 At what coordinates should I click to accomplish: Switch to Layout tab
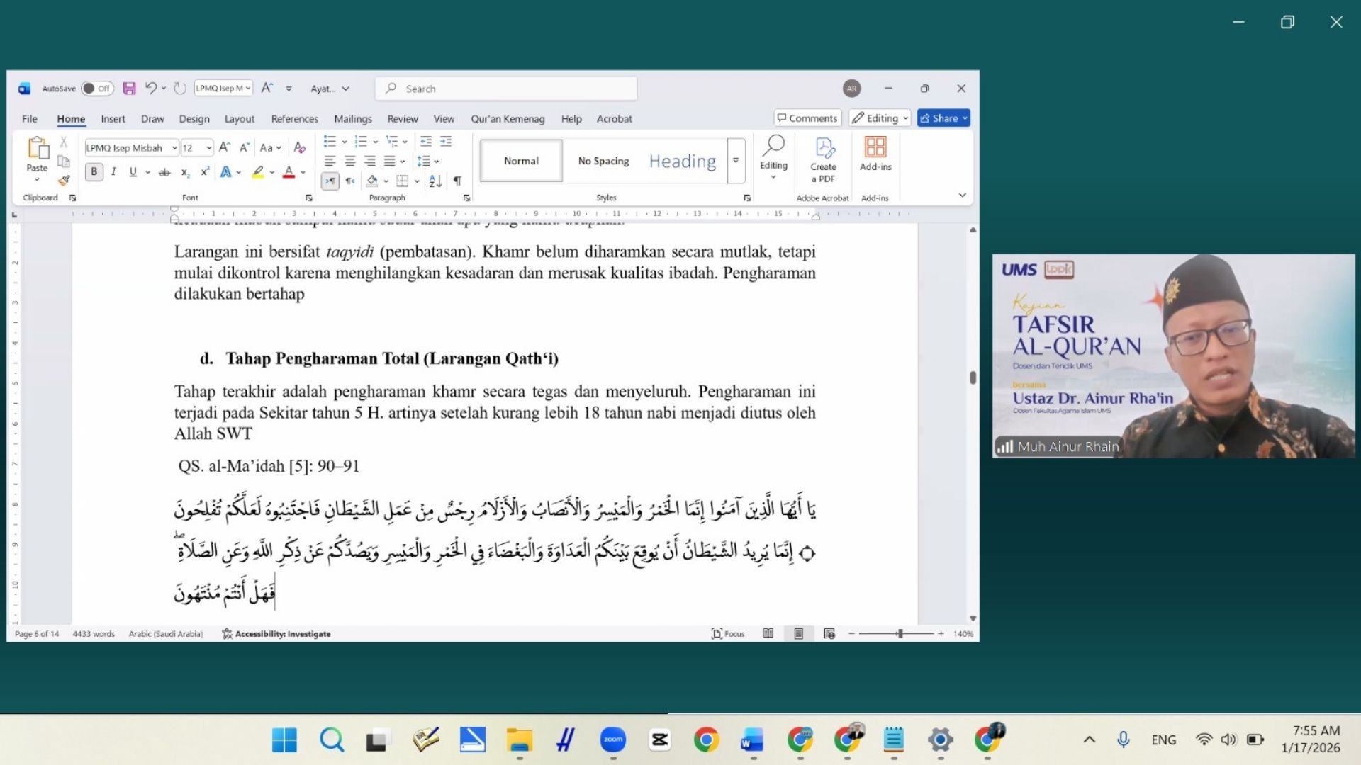(240, 119)
